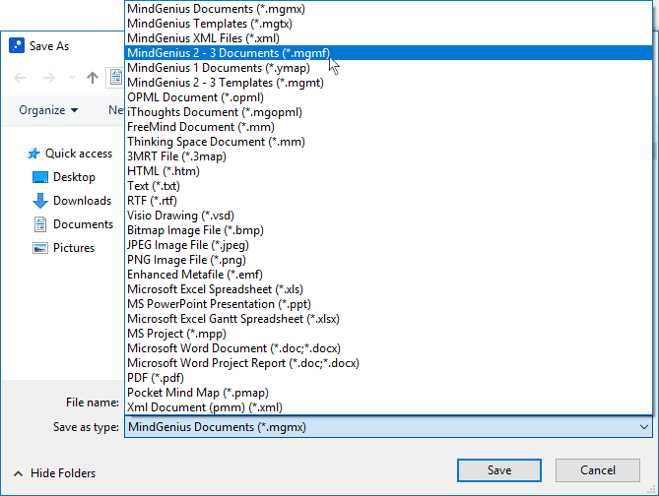Go forward with the right arrow
Image resolution: width=659 pixels, height=496 pixels.
(49, 78)
